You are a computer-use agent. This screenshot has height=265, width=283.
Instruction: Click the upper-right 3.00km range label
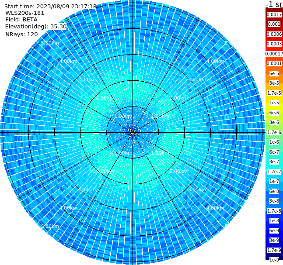(197, 79)
